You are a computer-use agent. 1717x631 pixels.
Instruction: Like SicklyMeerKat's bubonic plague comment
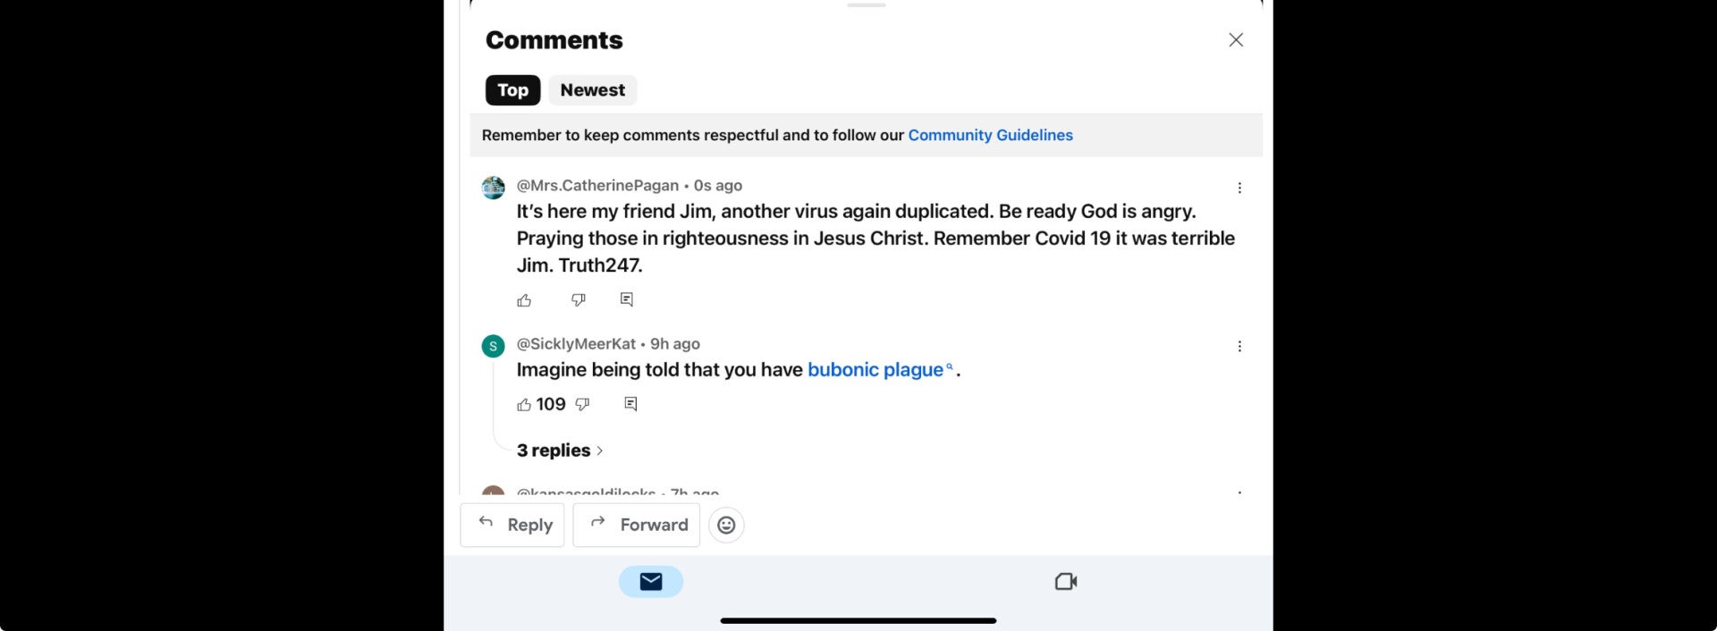[x=524, y=405]
